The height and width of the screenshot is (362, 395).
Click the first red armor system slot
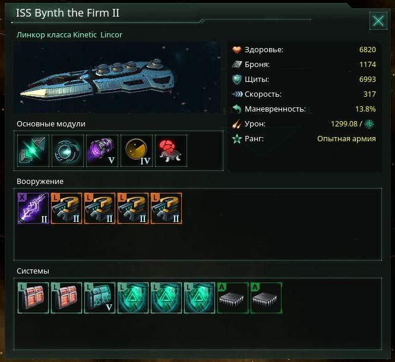pos(33,297)
